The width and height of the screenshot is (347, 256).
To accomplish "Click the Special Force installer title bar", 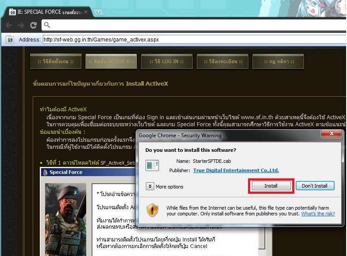I will click(x=88, y=172).
